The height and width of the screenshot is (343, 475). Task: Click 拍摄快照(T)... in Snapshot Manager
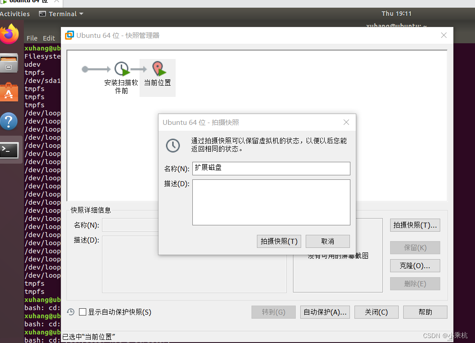pos(415,225)
